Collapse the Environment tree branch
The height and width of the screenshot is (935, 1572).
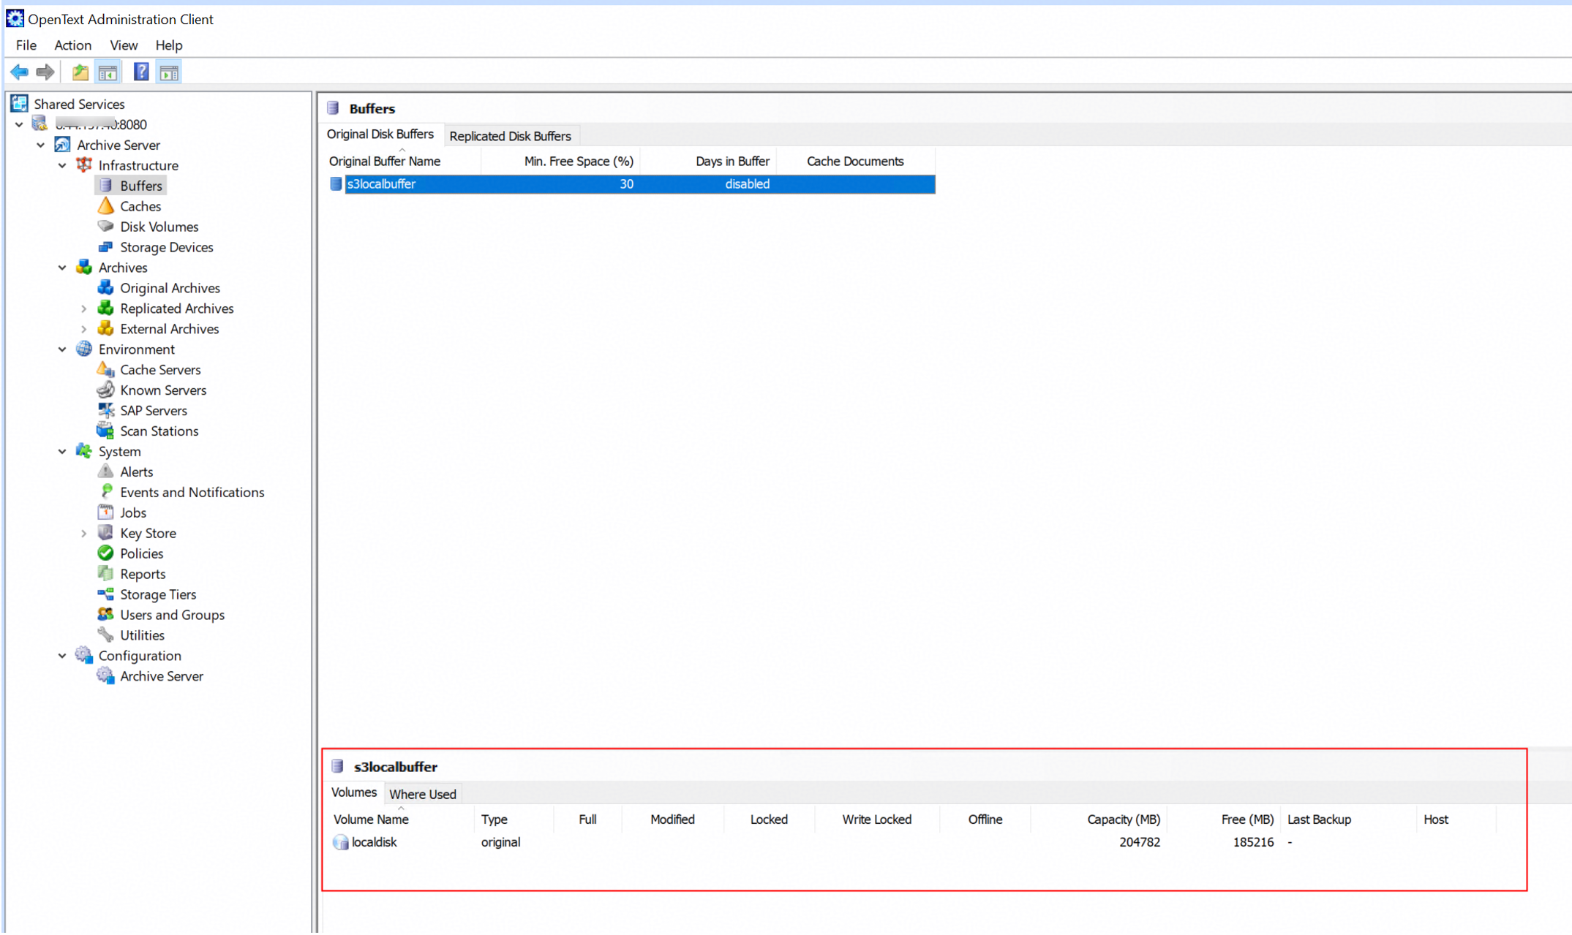(x=62, y=349)
